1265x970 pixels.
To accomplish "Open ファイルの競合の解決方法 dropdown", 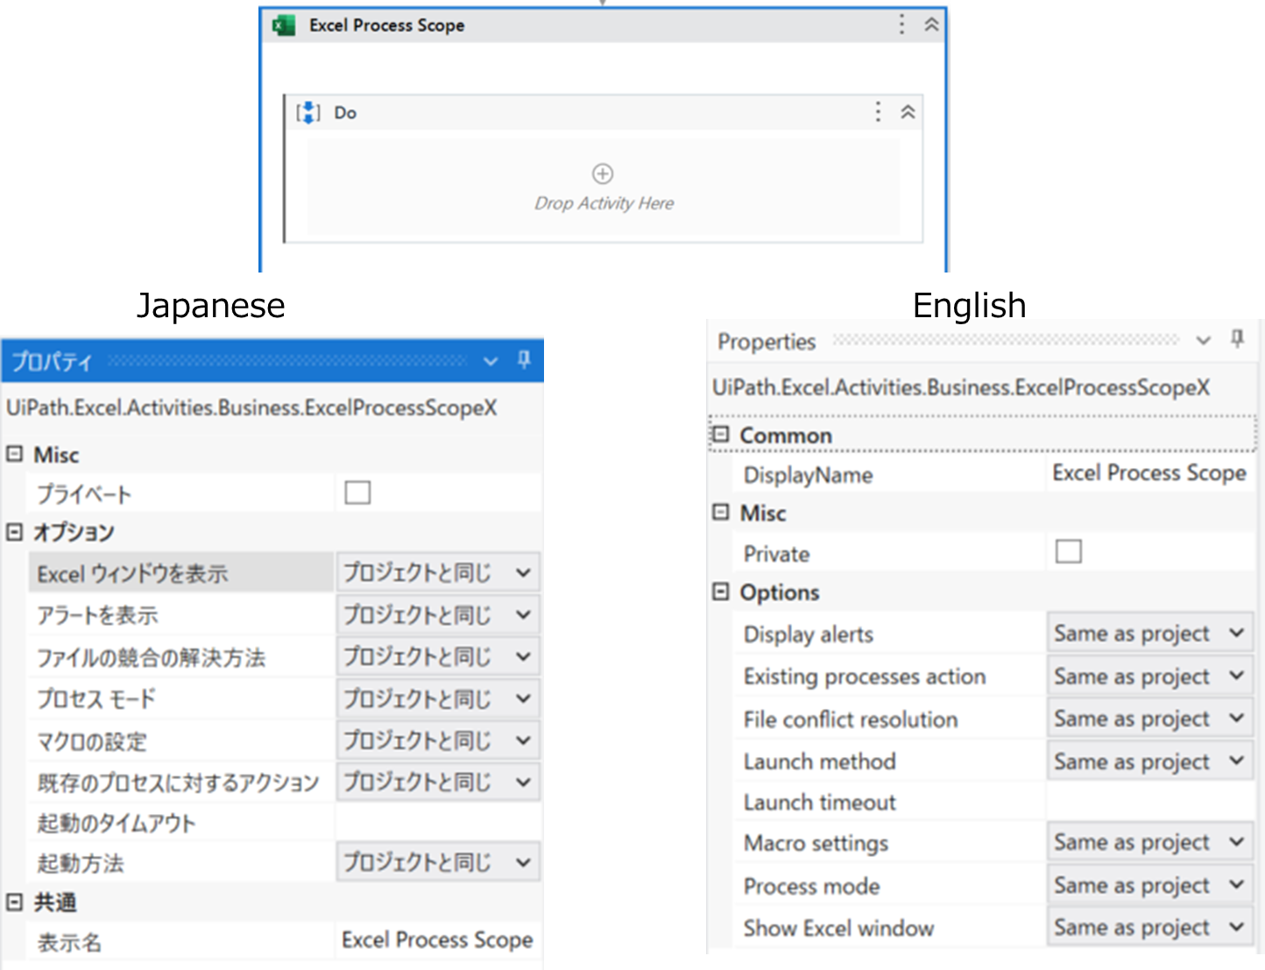I will 438,656.
